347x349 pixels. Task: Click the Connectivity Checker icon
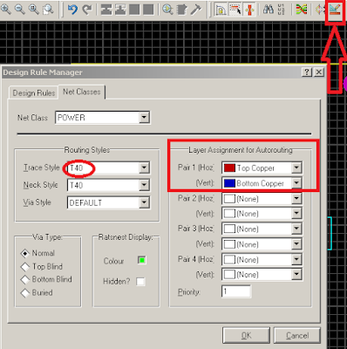(x=320, y=10)
